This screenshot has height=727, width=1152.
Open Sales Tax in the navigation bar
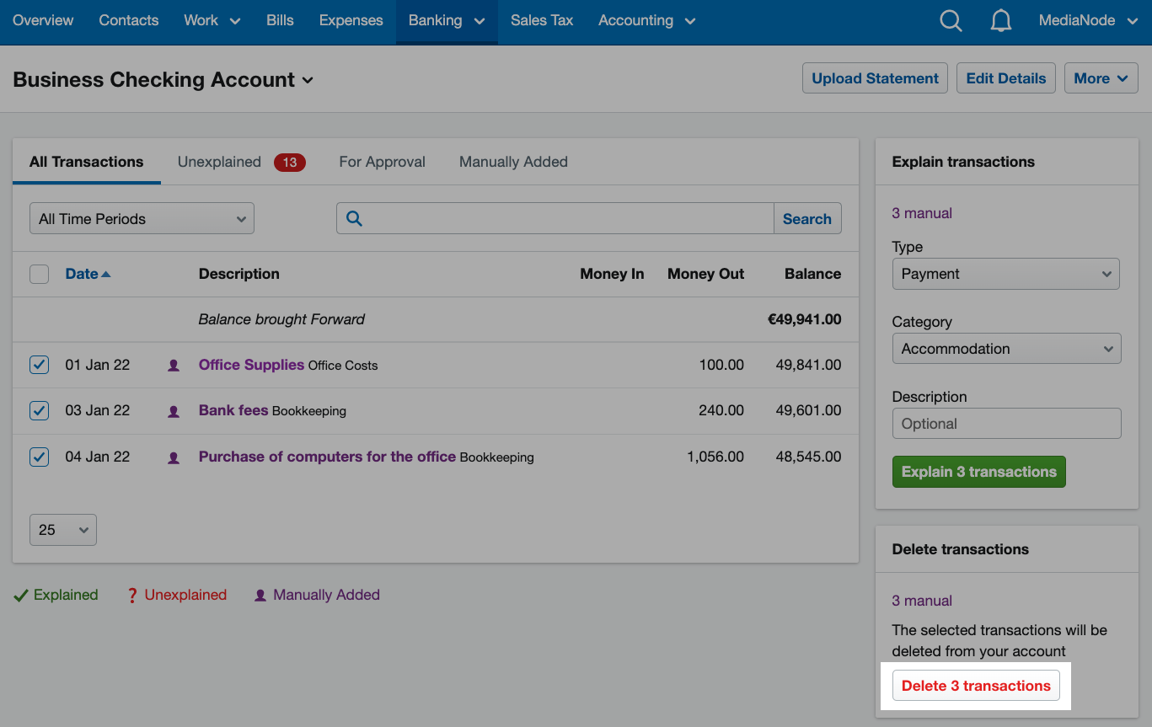[542, 20]
